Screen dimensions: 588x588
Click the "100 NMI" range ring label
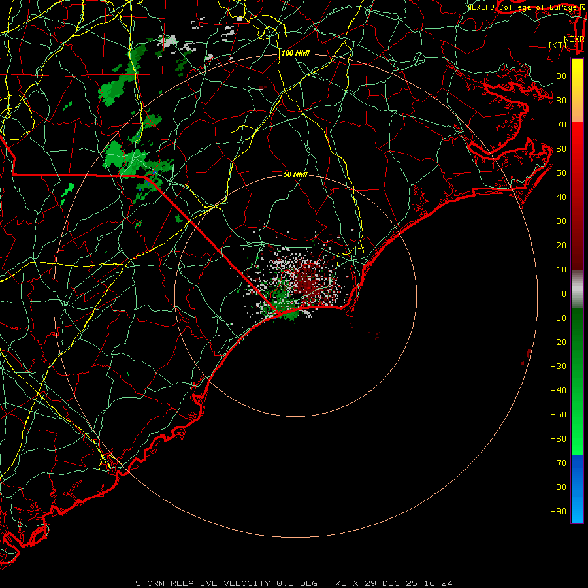(295, 54)
